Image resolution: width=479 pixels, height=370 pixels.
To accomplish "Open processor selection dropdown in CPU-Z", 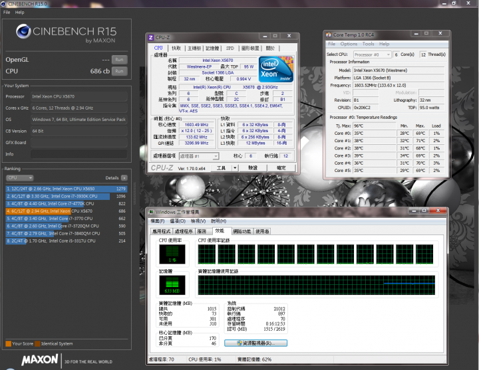I will [198, 156].
